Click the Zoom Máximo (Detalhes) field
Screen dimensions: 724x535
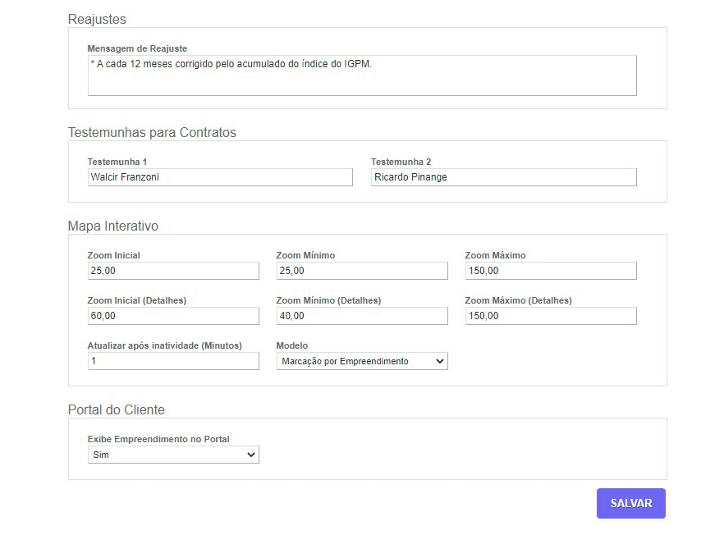550,316
